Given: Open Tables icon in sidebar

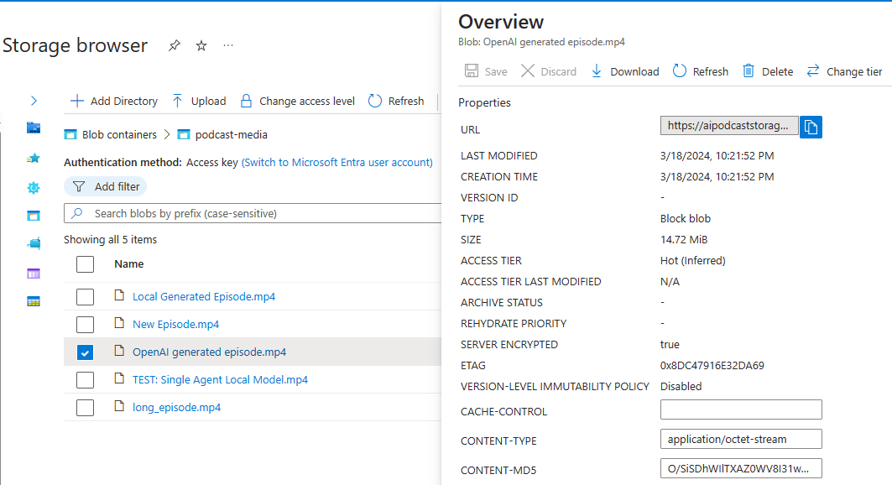Looking at the screenshot, I should pos(34,301).
